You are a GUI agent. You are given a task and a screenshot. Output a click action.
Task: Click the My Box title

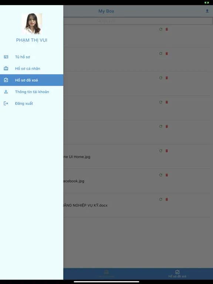pyautogui.click(x=106, y=11)
